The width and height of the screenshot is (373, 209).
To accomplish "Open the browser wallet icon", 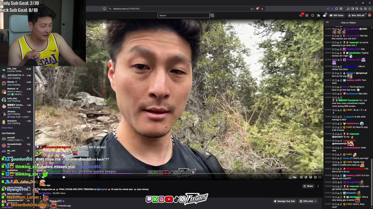I will 357,9.
